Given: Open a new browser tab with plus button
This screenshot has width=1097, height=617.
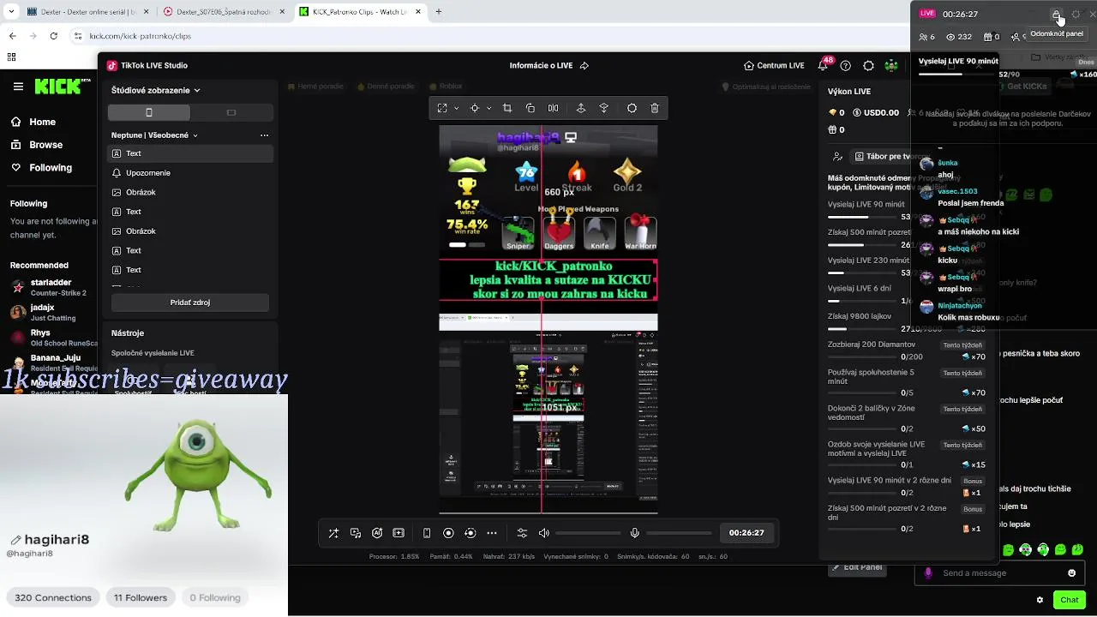Looking at the screenshot, I should [x=439, y=12].
